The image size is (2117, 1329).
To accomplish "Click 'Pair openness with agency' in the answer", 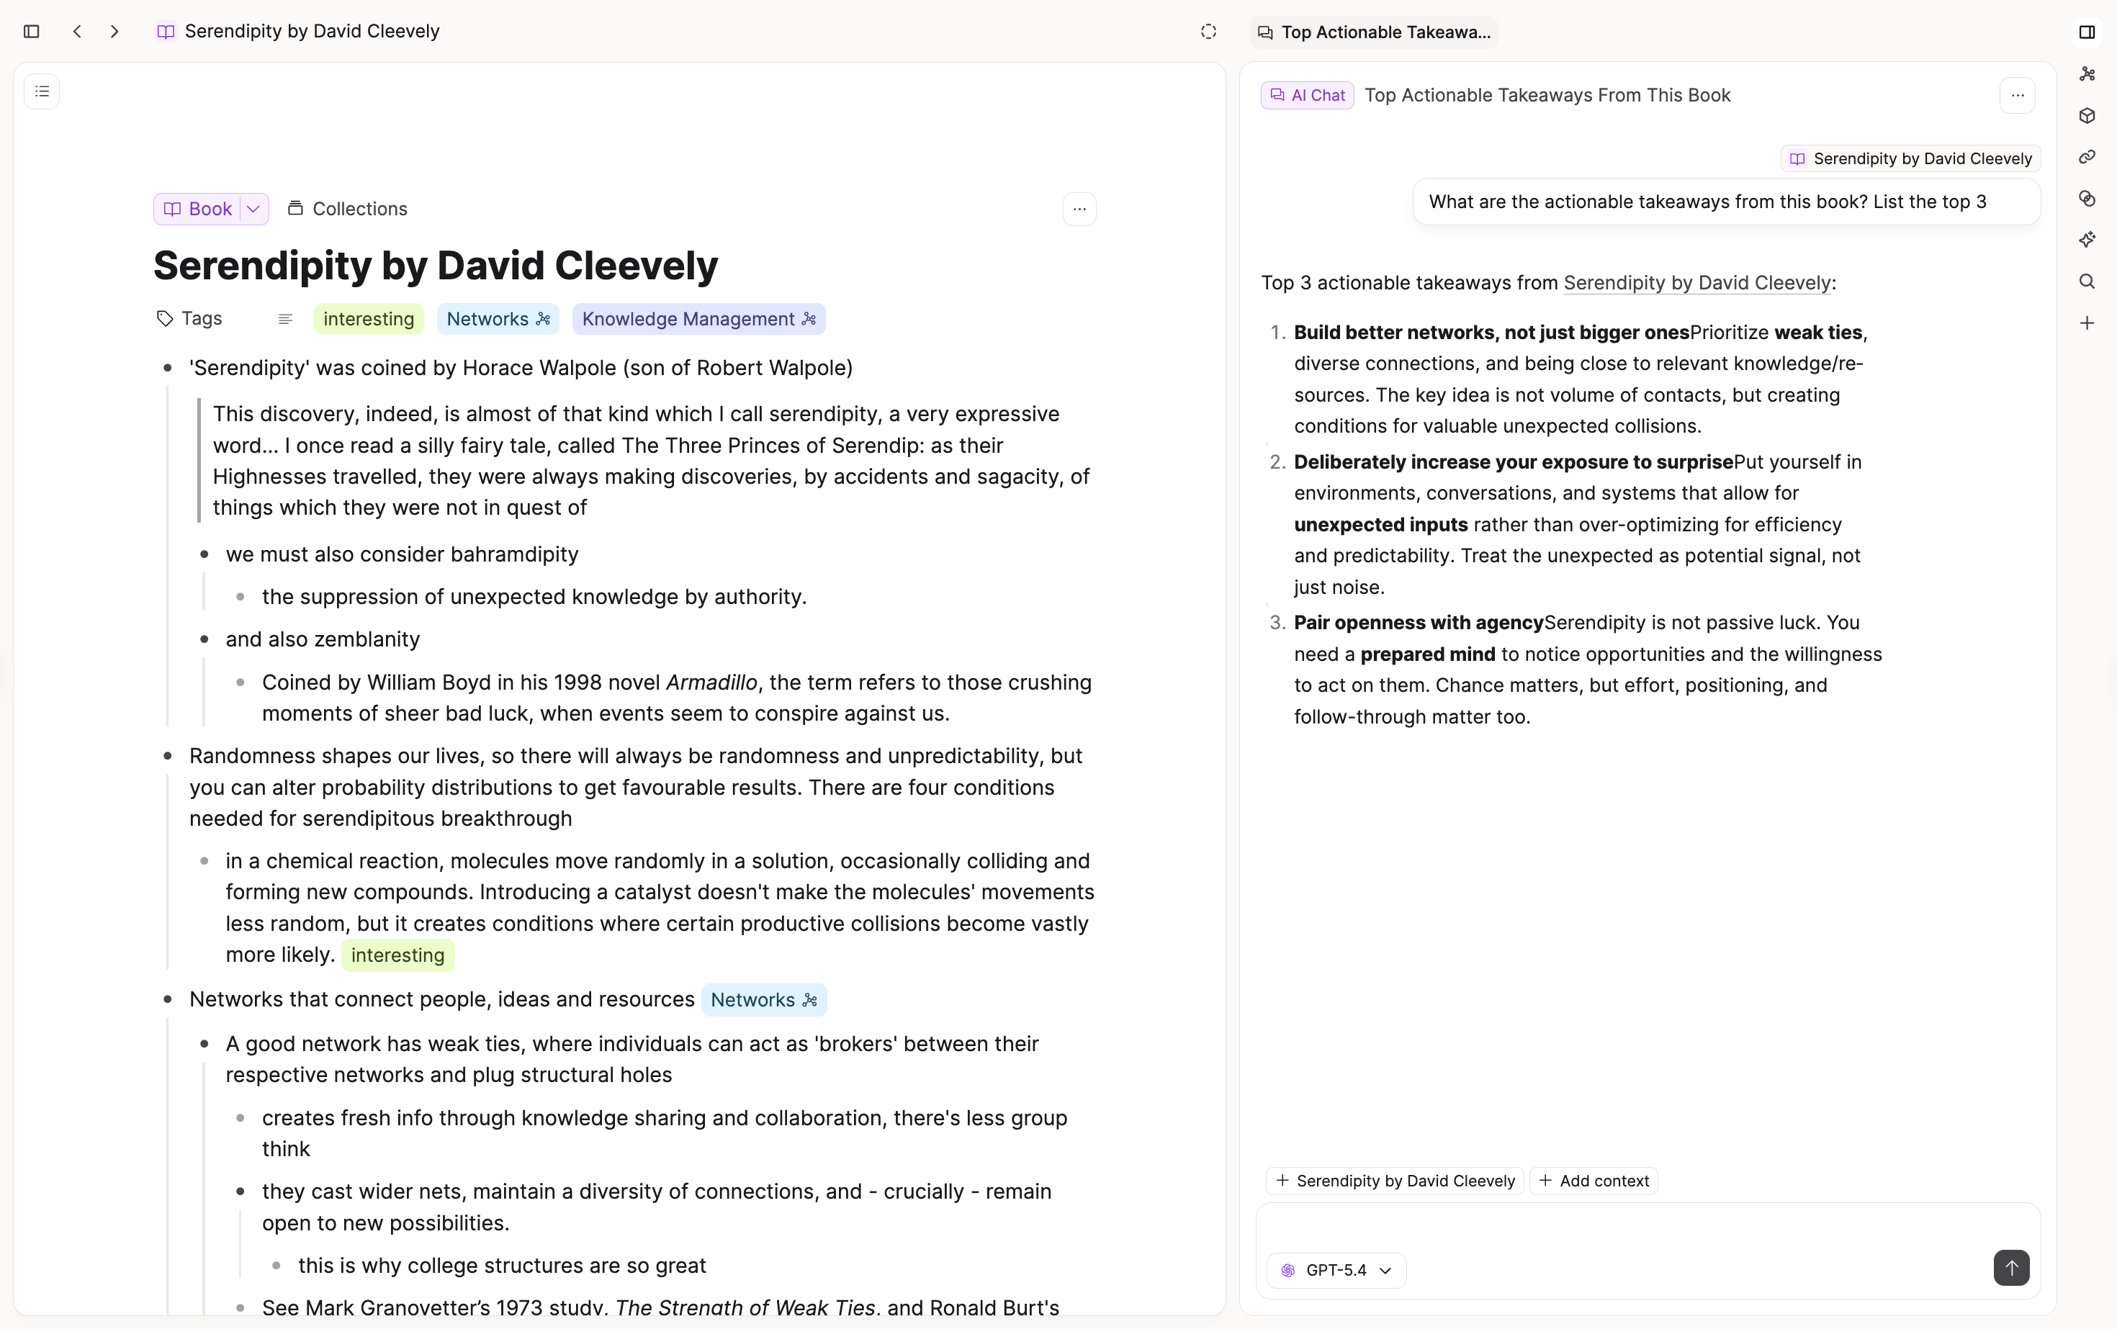I will point(1419,623).
